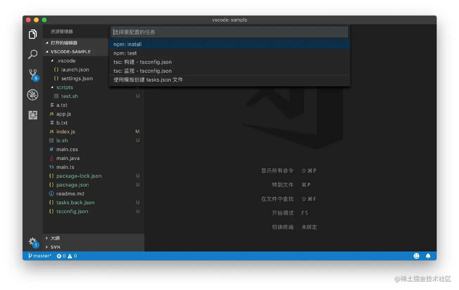Click the smiley feedback icon in status bar
The width and height of the screenshot is (459, 290).
[x=416, y=256]
